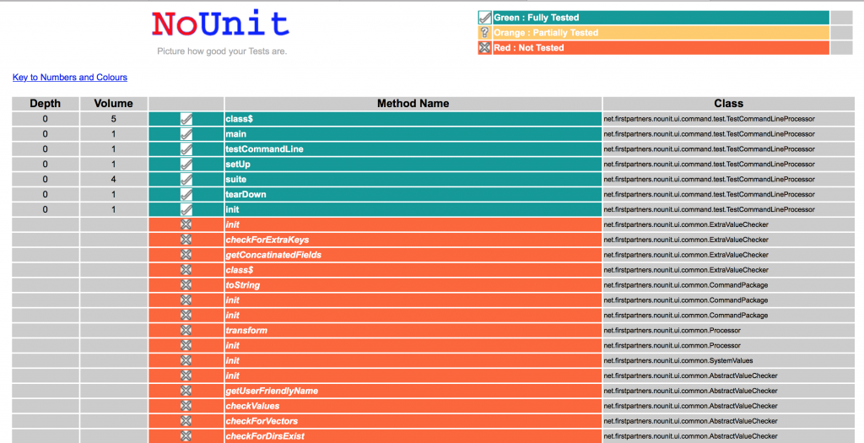The width and height of the screenshot is (864, 443).
Task: Click the getUserFriendlyName method name
Action: pos(273,392)
